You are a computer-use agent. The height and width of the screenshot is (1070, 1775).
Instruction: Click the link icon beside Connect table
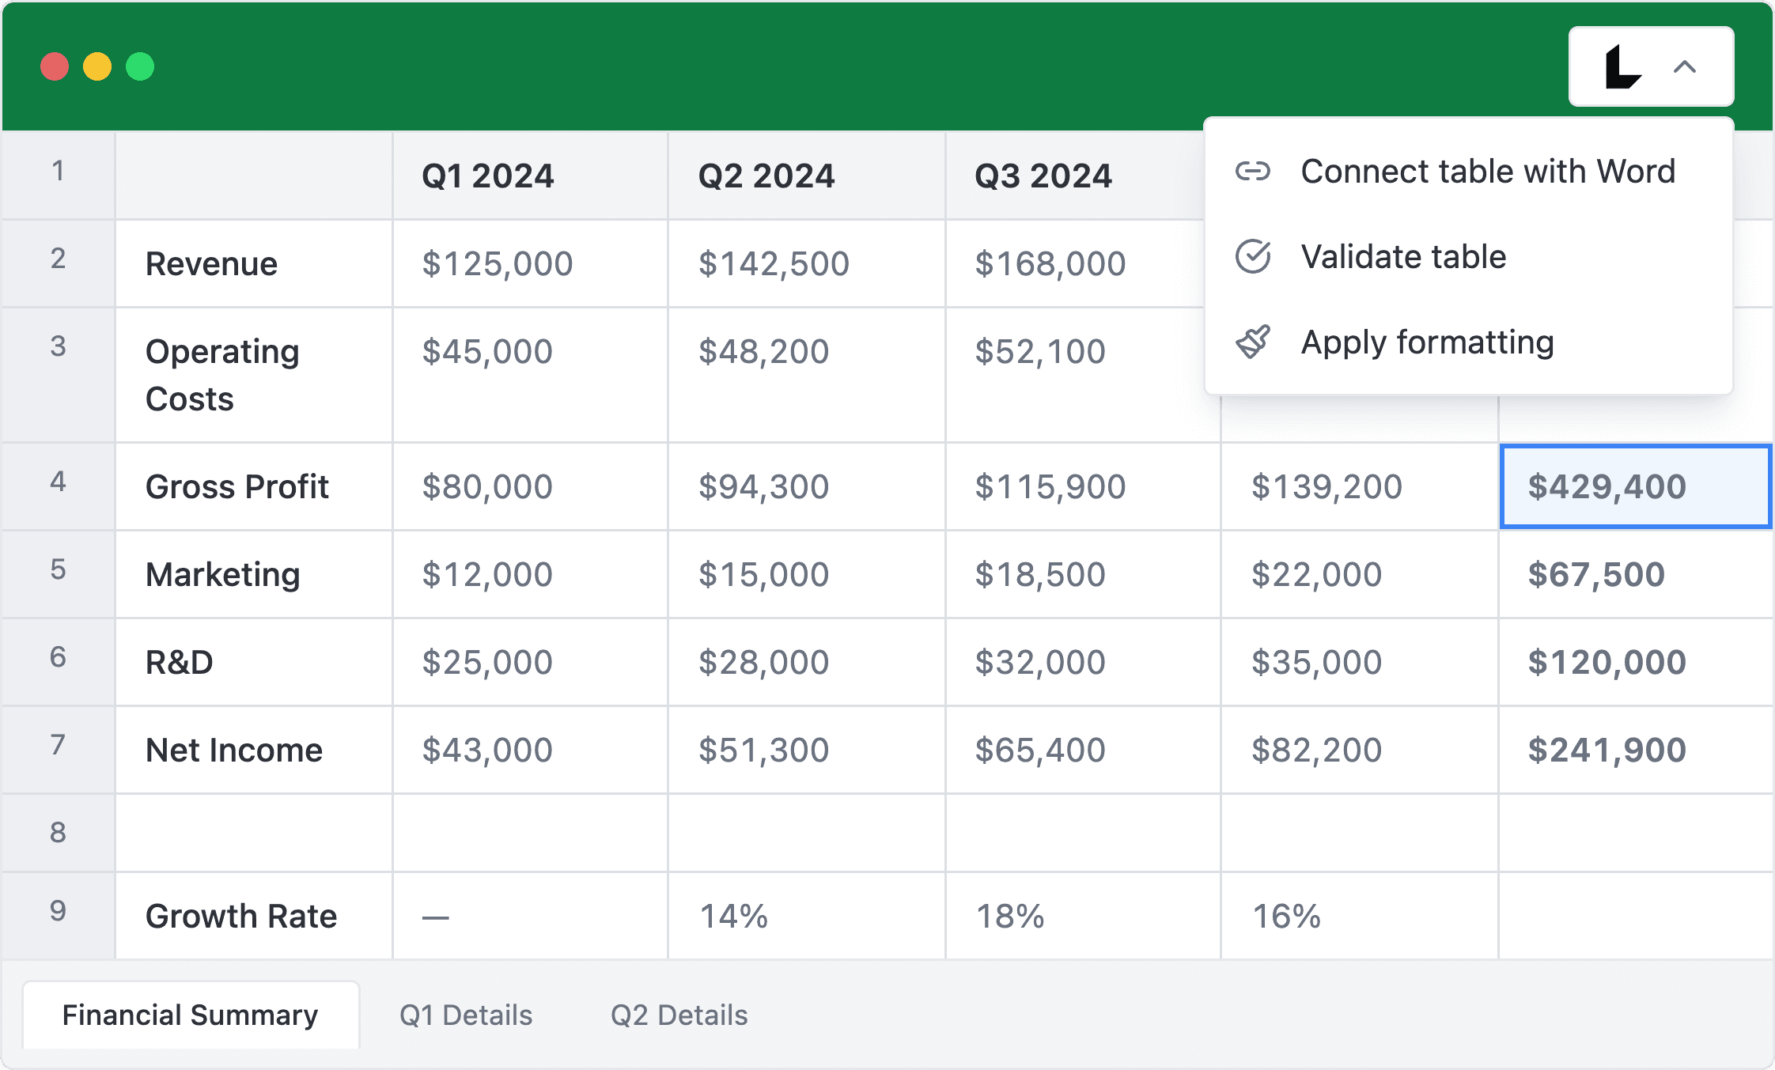coord(1253,172)
